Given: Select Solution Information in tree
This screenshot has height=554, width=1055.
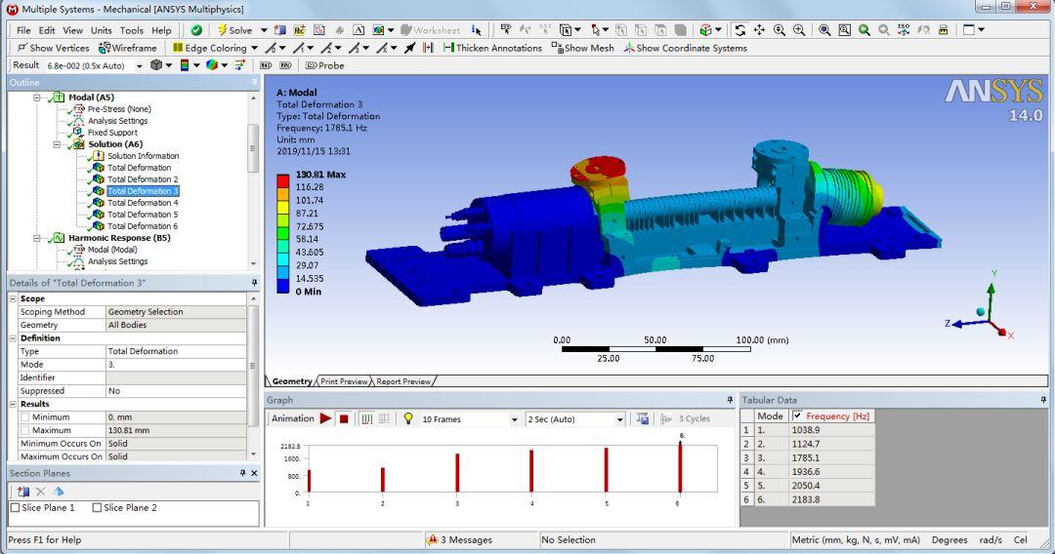Looking at the screenshot, I should tap(143, 156).
